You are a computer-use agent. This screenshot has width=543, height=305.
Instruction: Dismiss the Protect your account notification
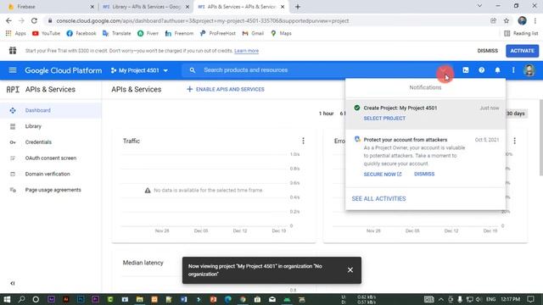point(424,174)
